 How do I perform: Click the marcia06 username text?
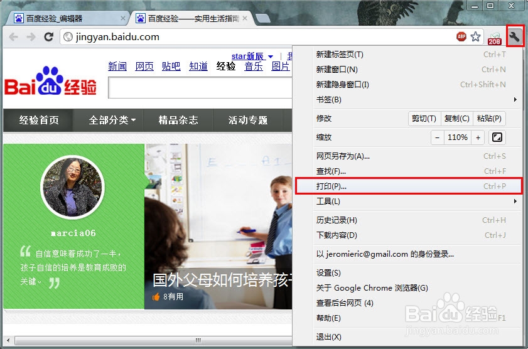(x=73, y=233)
